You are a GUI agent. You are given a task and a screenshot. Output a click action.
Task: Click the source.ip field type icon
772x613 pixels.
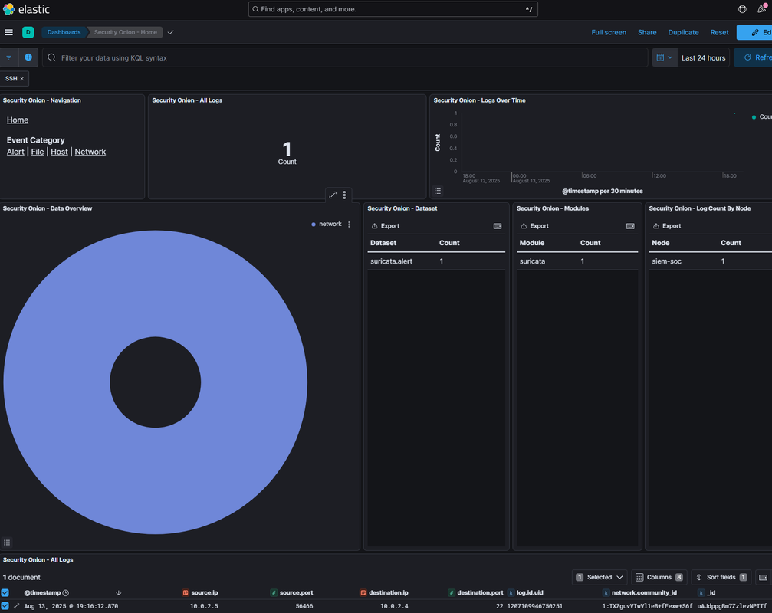pyautogui.click(x=186, y=593)
